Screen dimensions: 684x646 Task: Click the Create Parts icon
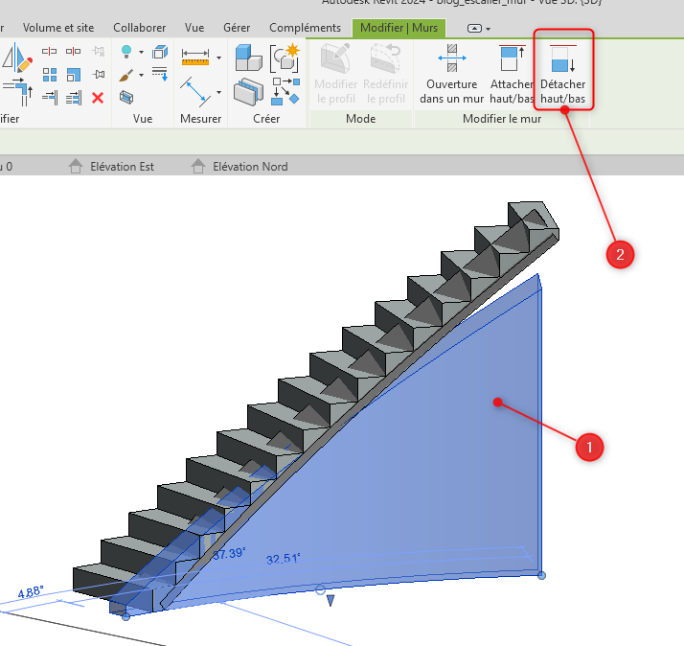pyautogui.click(x=247, y=58)
